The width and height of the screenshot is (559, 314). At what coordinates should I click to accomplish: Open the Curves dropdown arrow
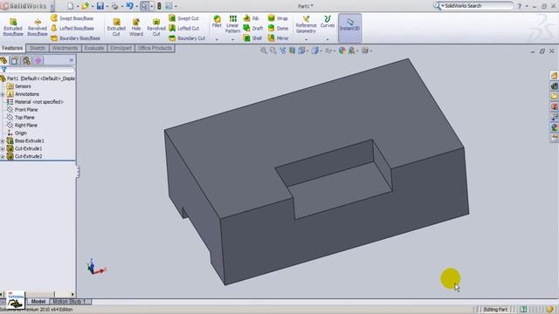(328, 39)
